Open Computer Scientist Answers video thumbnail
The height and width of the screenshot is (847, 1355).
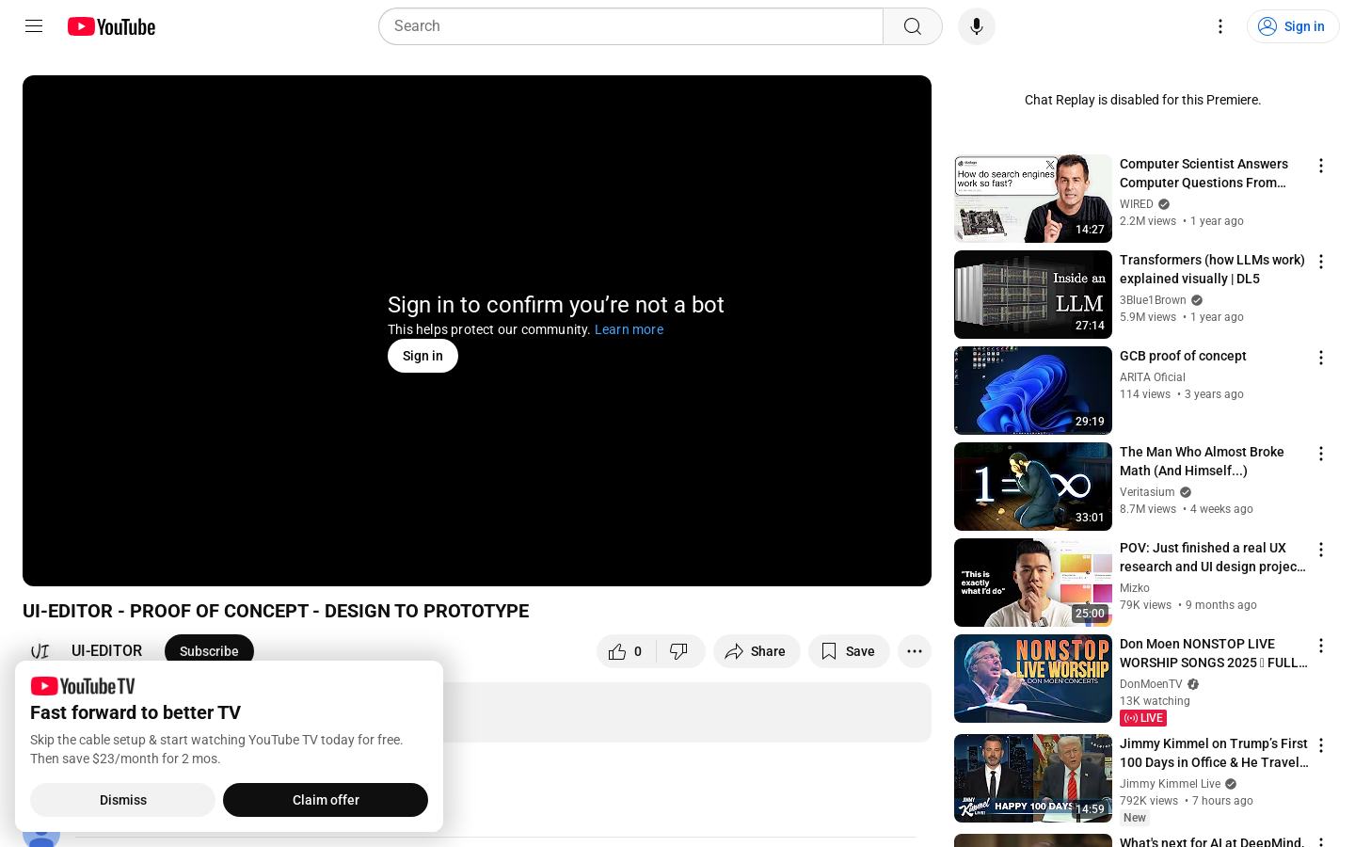pyautogui.click(x=1033, y=199)
